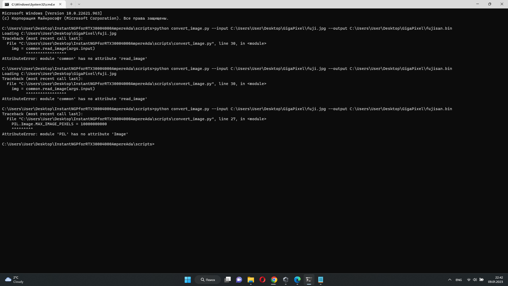This screenshot has height=286, width=508.
Task: Click the battery status icon in the tray
Action: (x=482, y=280)
